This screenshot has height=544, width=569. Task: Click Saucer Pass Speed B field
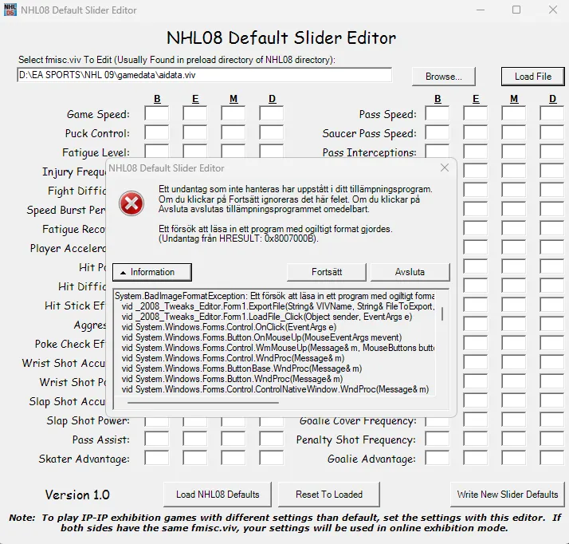[x=438, y=132]
